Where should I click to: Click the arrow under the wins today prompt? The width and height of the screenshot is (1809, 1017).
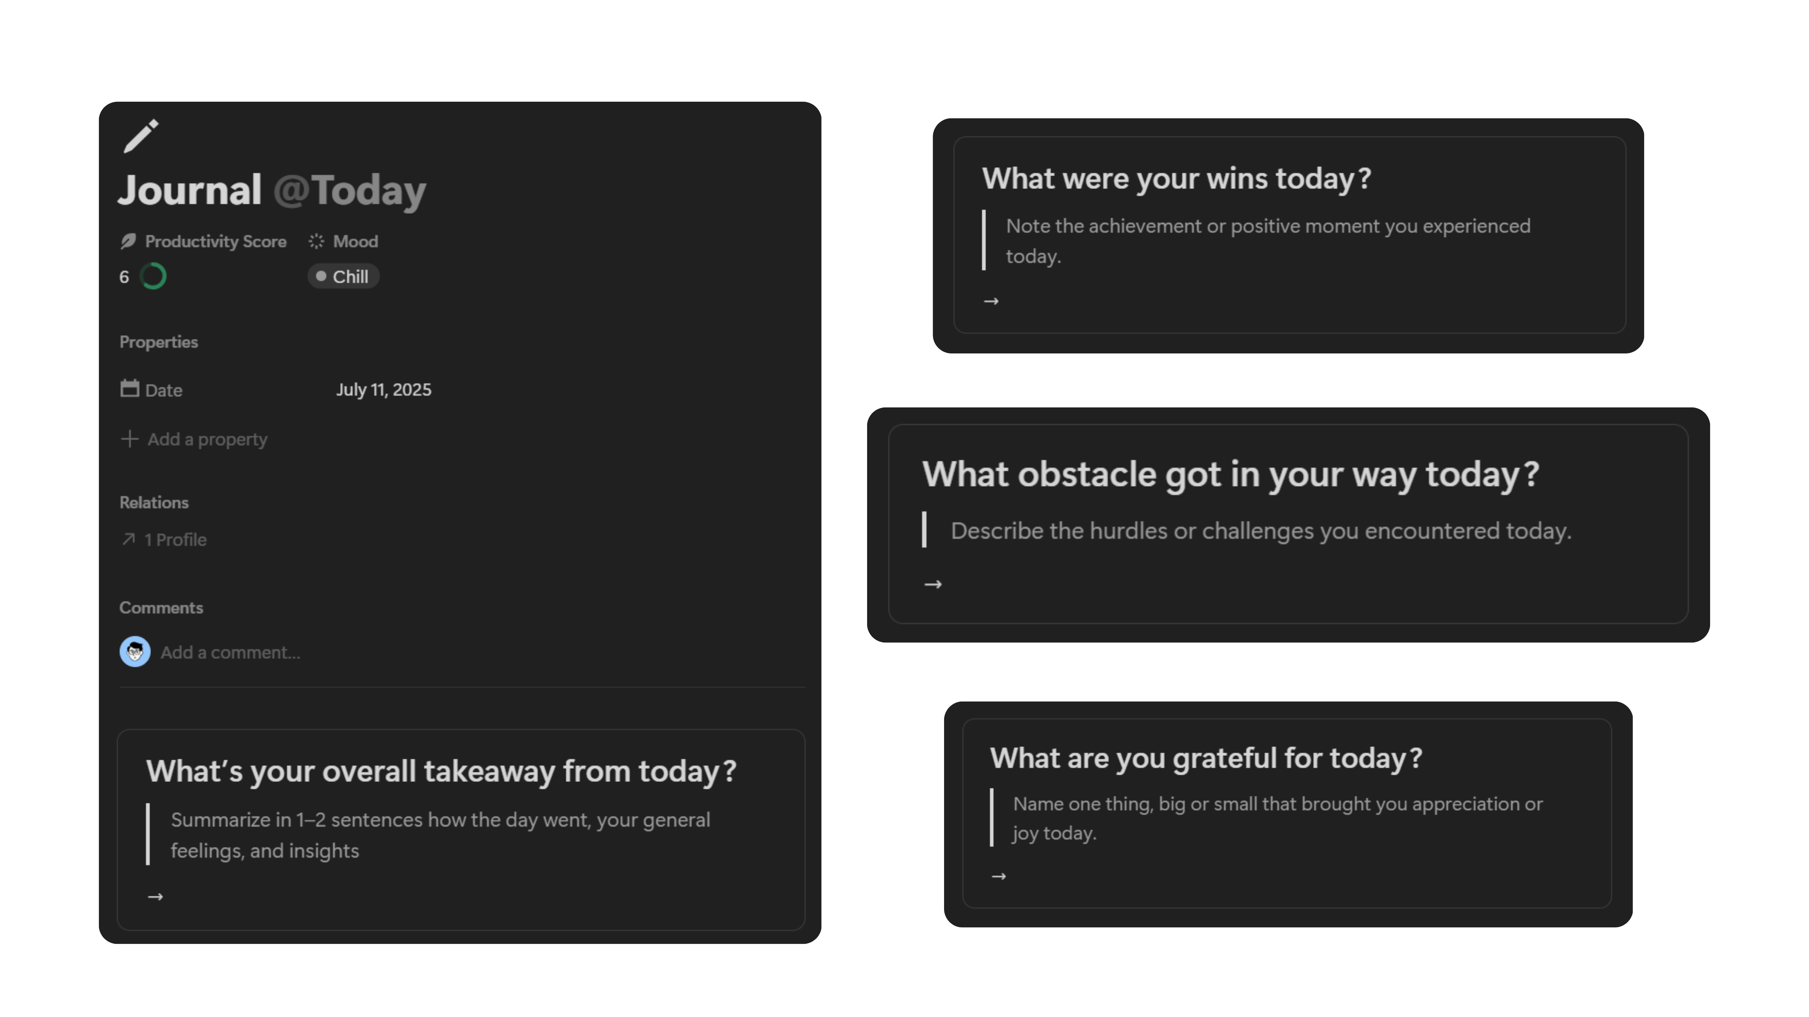[x=991, y=301]
